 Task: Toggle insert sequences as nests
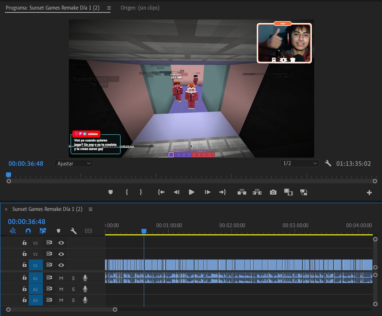[x=13, y=231]
